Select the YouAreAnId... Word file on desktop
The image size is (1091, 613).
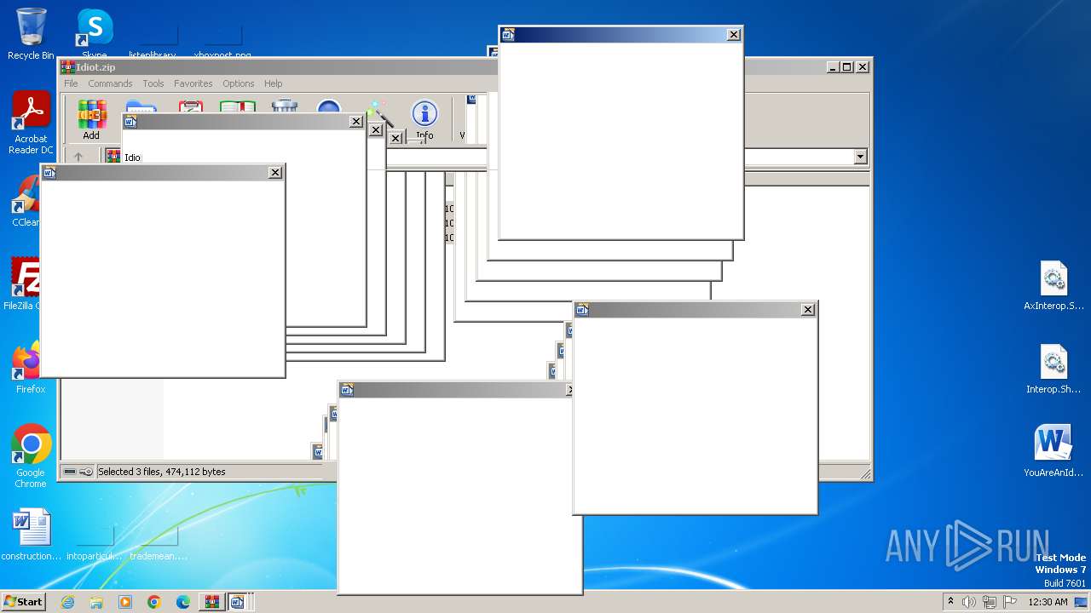(x=1054, y=452)
